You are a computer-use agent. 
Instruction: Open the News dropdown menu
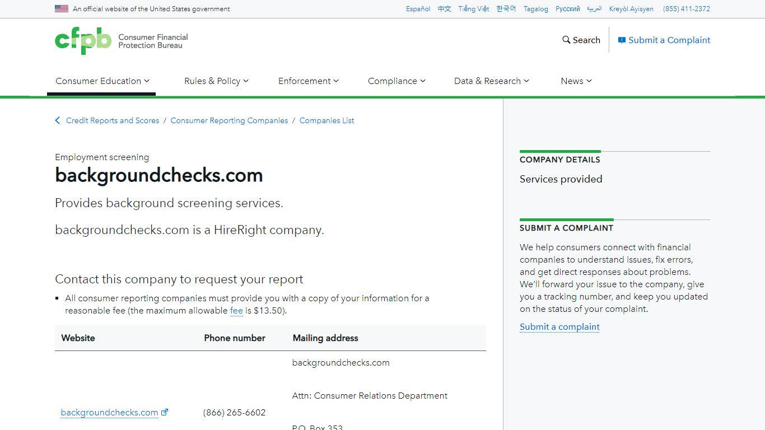click(576, 81)
